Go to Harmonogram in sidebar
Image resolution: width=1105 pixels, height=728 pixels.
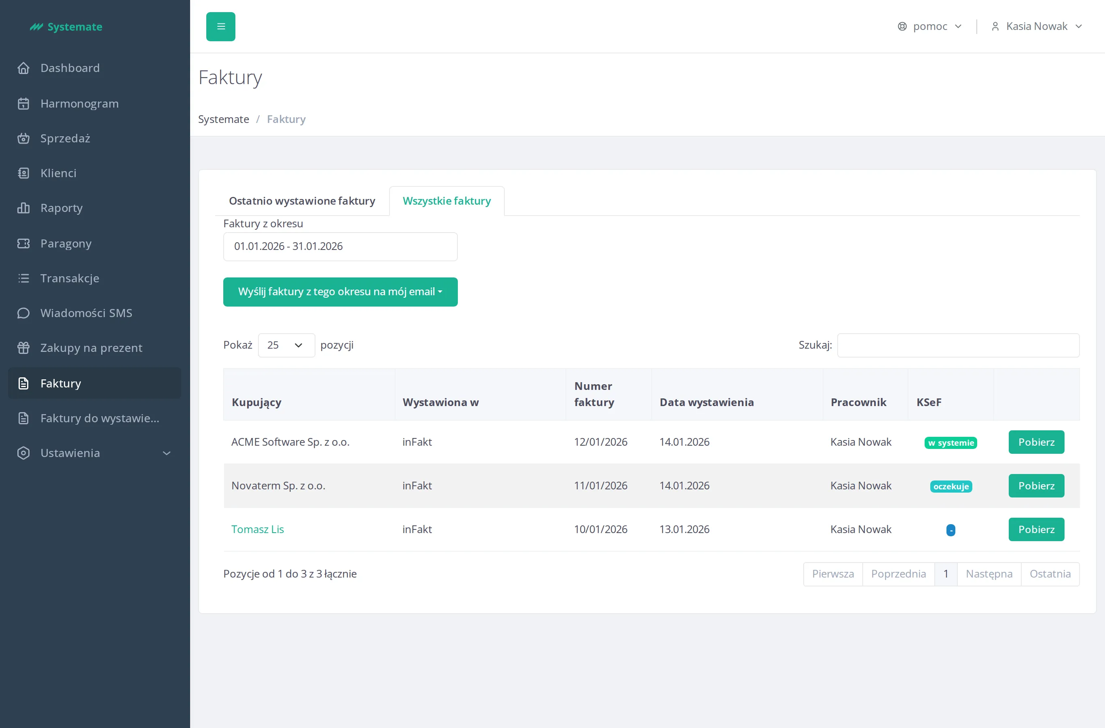95,104
